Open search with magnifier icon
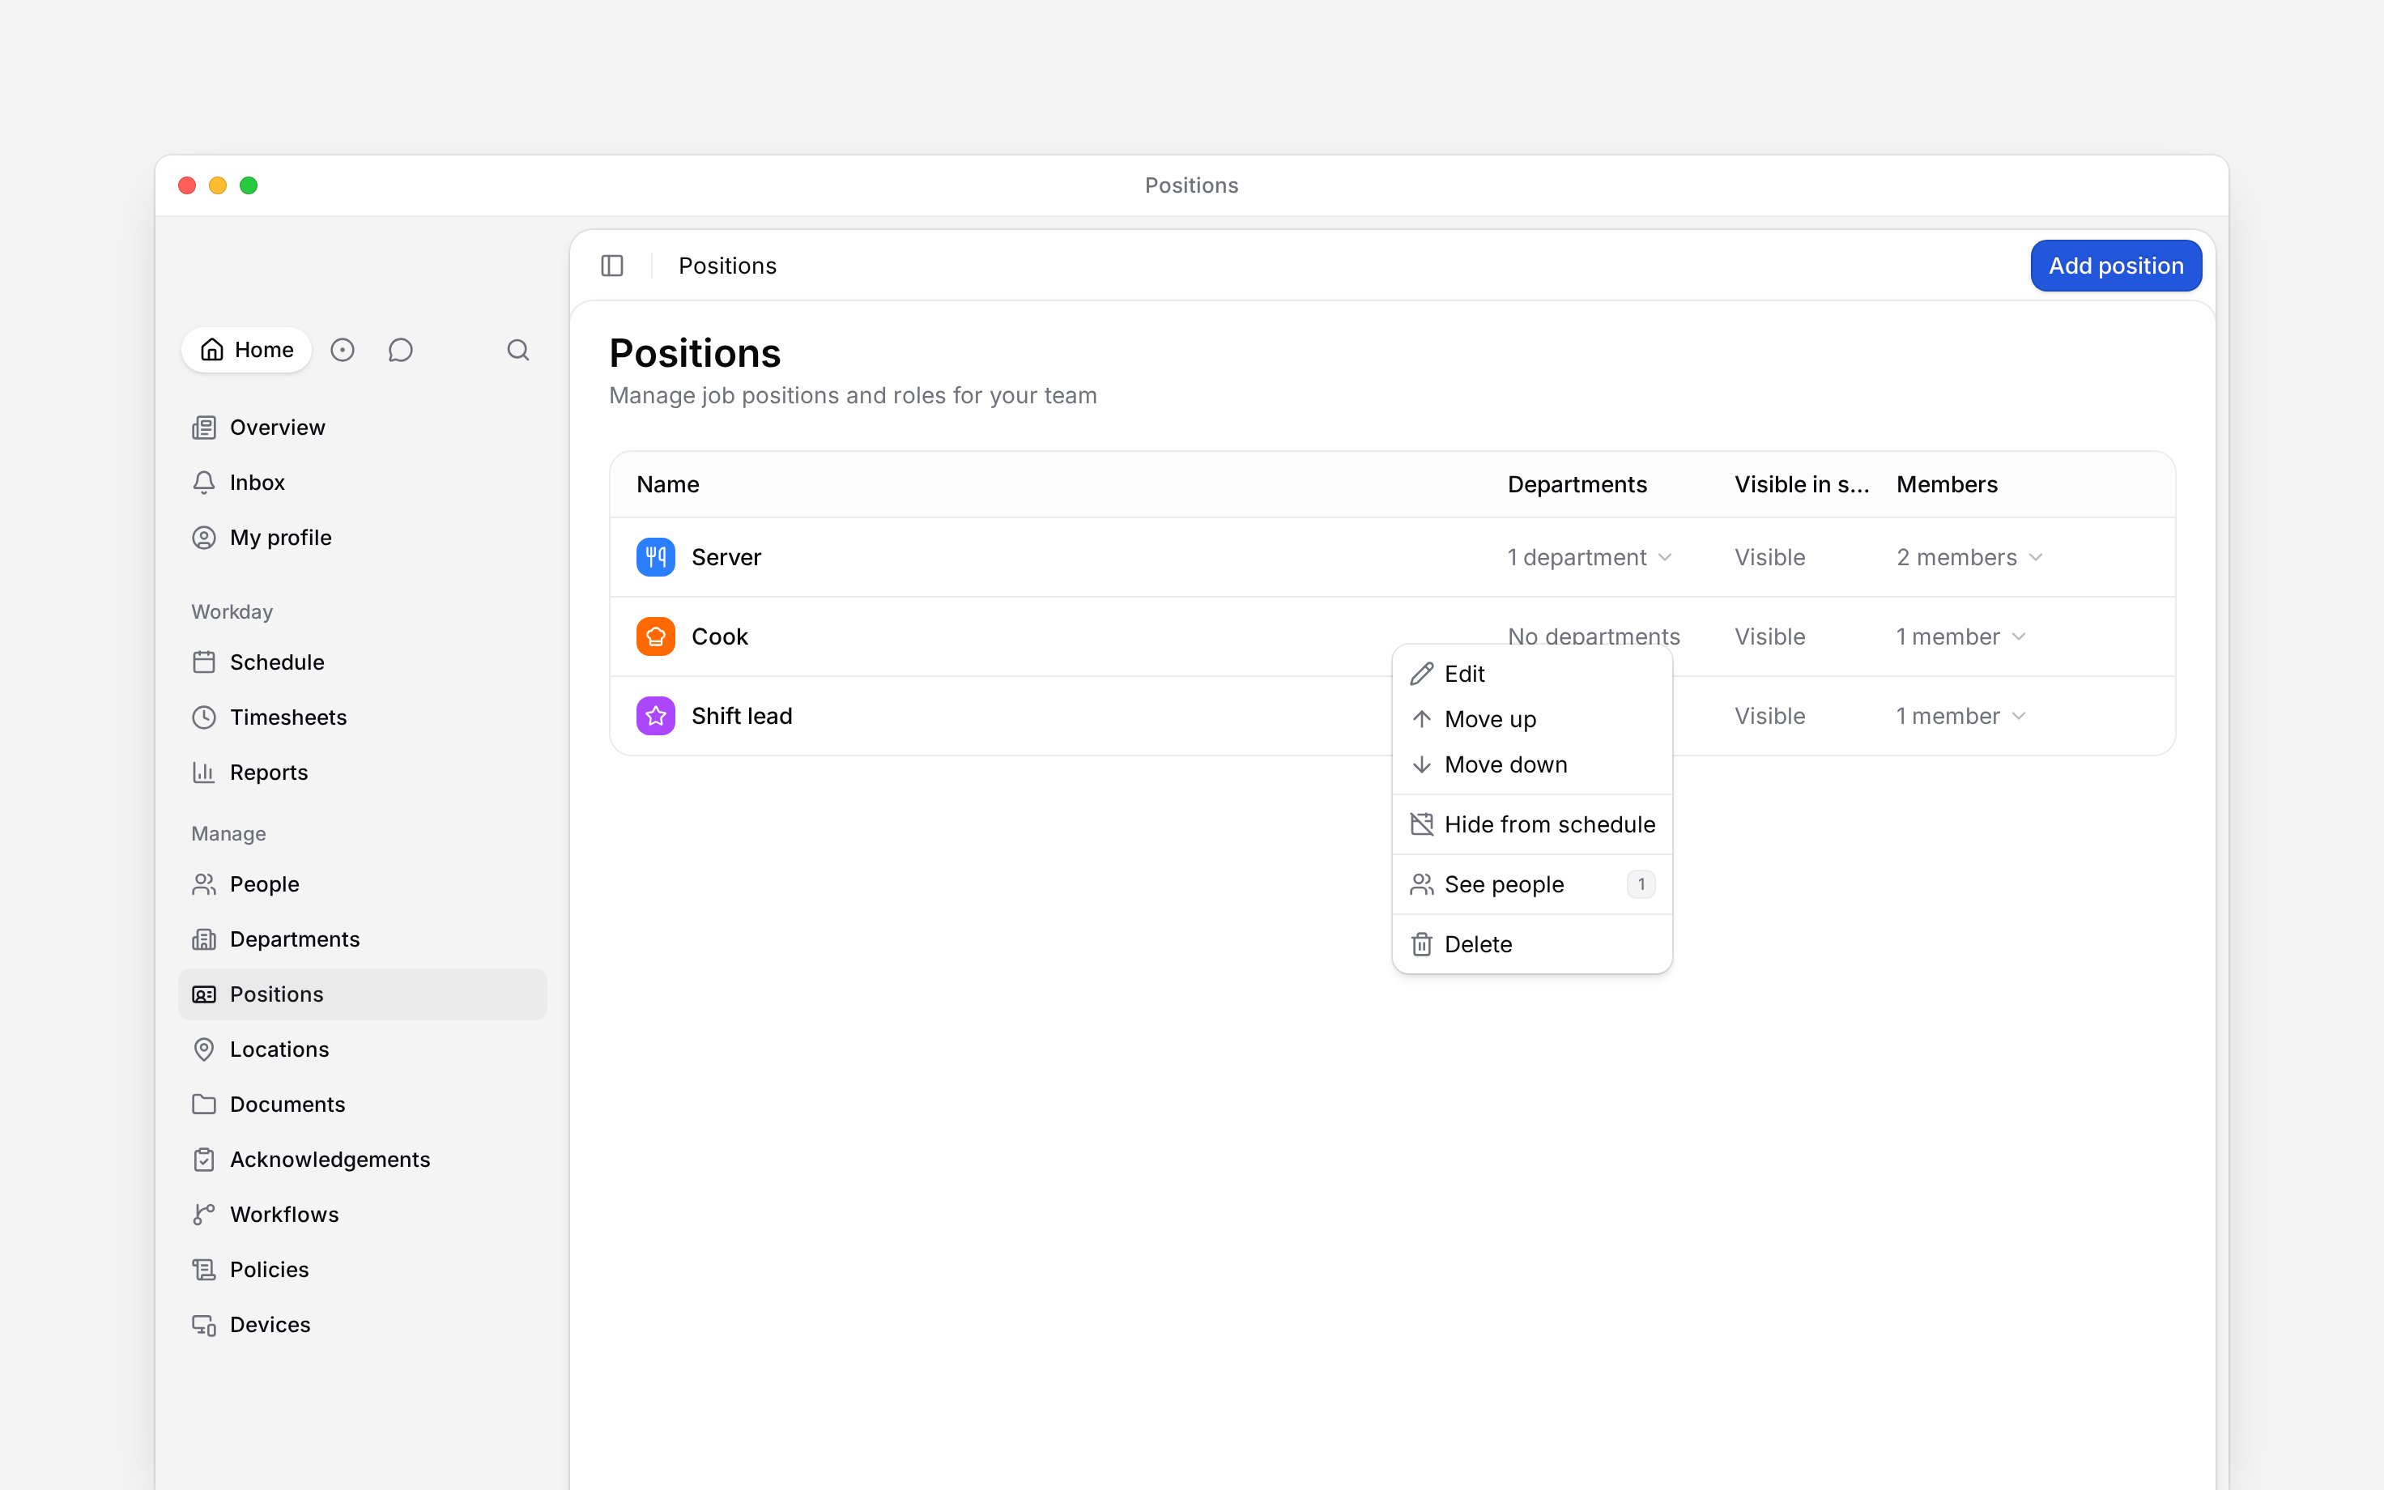 pos(518,350)
